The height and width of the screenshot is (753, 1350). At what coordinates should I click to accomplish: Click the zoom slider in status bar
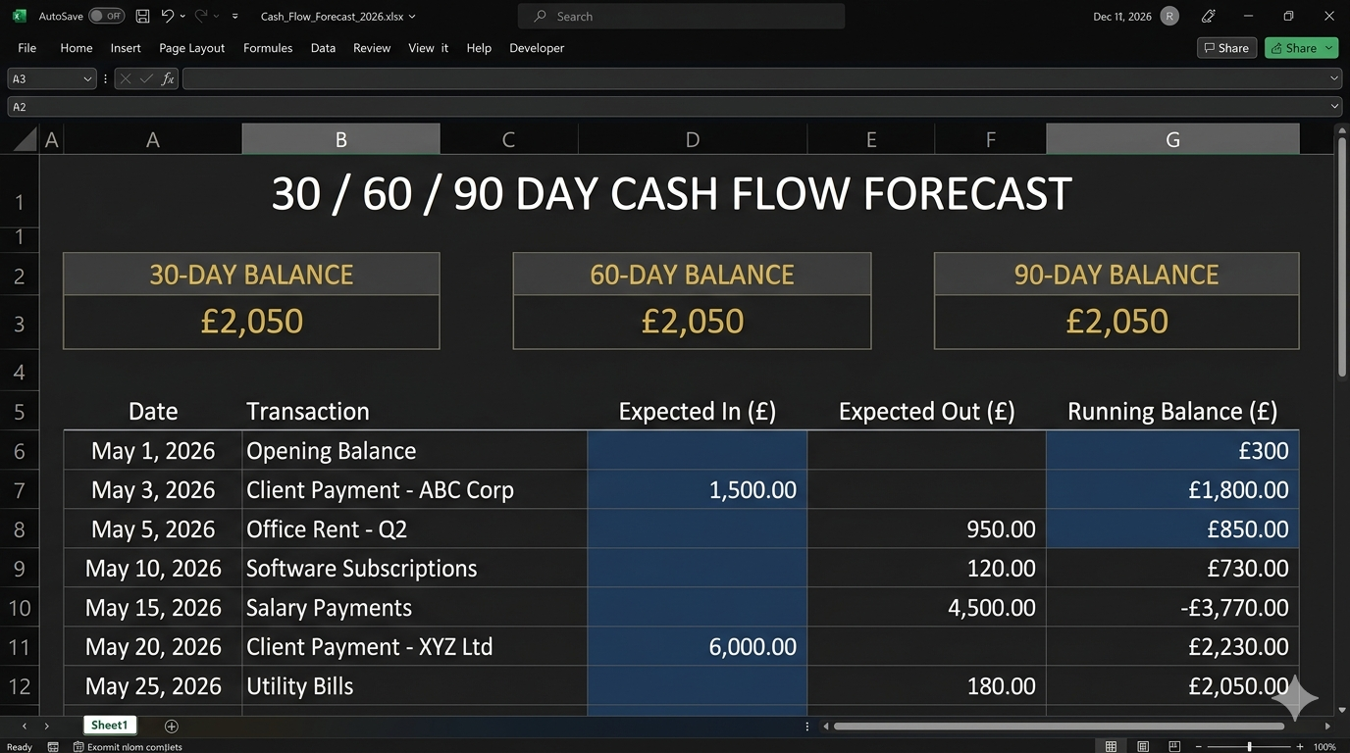[1249, 746]
